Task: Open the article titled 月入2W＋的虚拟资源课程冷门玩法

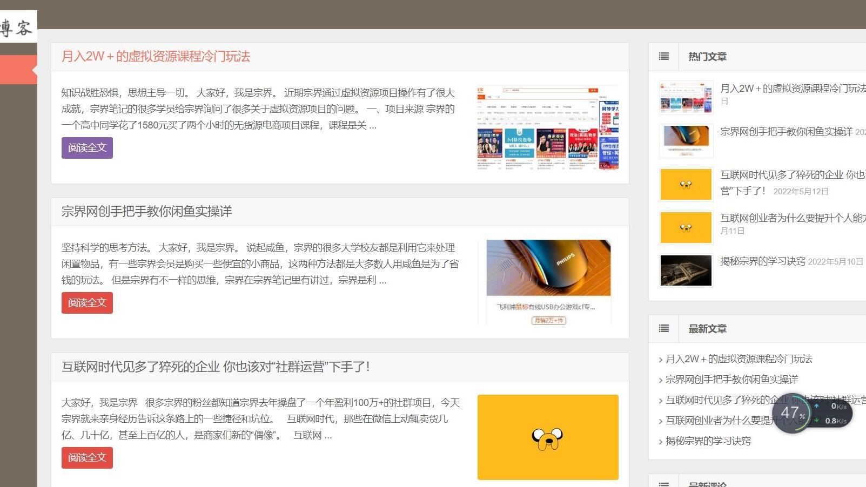Action: [x=157, y=57]
